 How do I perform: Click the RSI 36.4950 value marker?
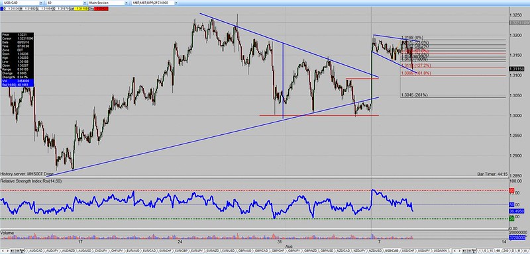coord(517,211)
